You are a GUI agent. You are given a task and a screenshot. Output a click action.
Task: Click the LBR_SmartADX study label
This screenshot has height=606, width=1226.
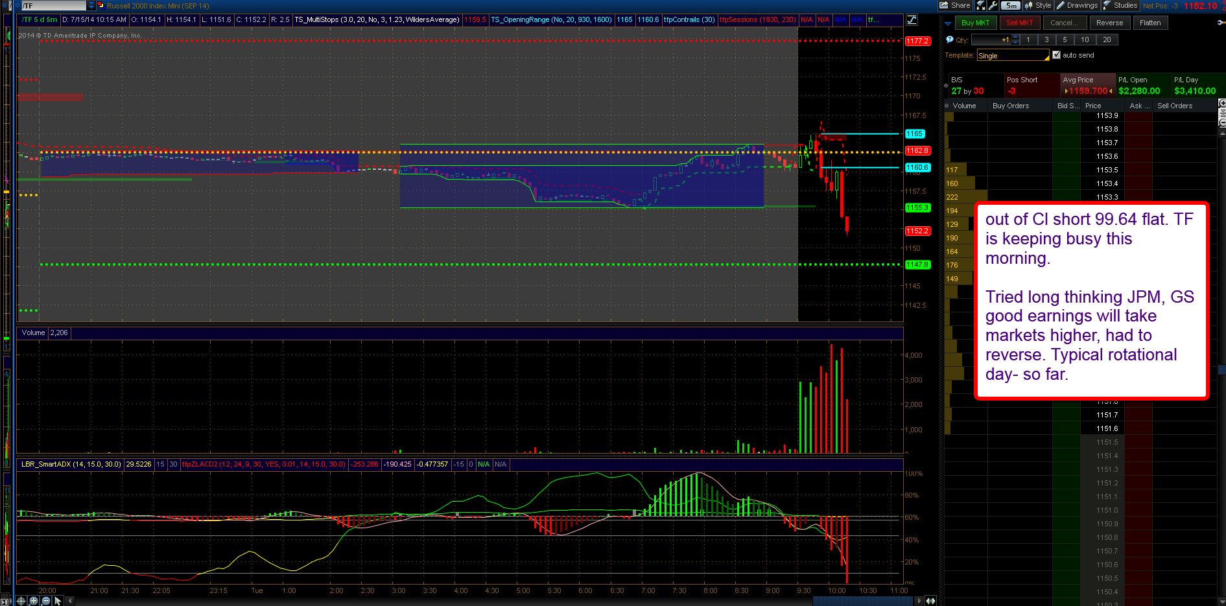pyautogui.click(x=71, y=464)
